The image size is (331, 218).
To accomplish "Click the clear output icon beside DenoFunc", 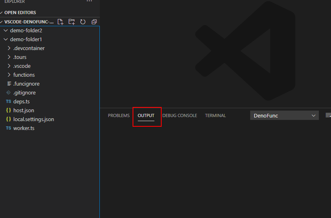I will click(x=328, y=115).
